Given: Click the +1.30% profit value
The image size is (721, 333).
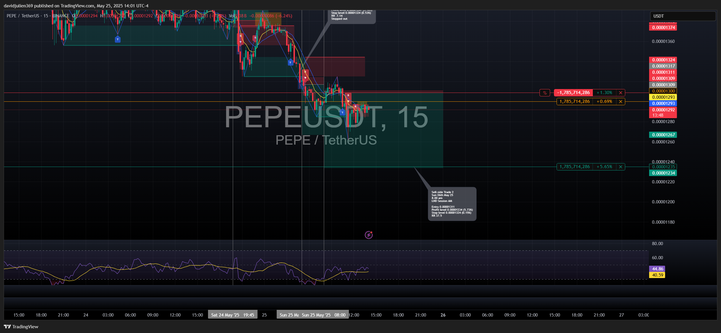Looking at the screenshot, I should click(605, 93).
